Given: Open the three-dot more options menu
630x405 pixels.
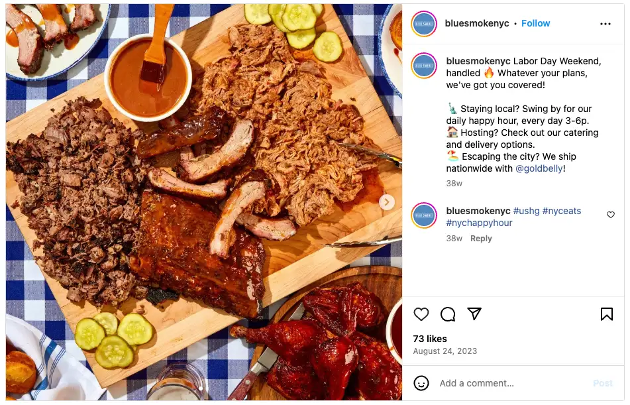Looking at the screenshot, I should pos(605,24).
